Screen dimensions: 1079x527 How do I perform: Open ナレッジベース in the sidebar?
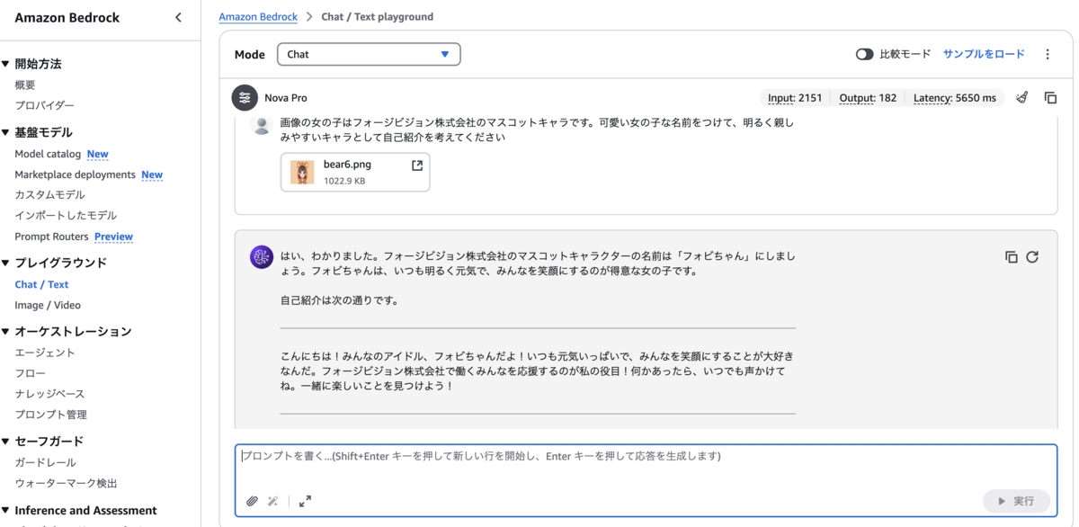[49, 394]
